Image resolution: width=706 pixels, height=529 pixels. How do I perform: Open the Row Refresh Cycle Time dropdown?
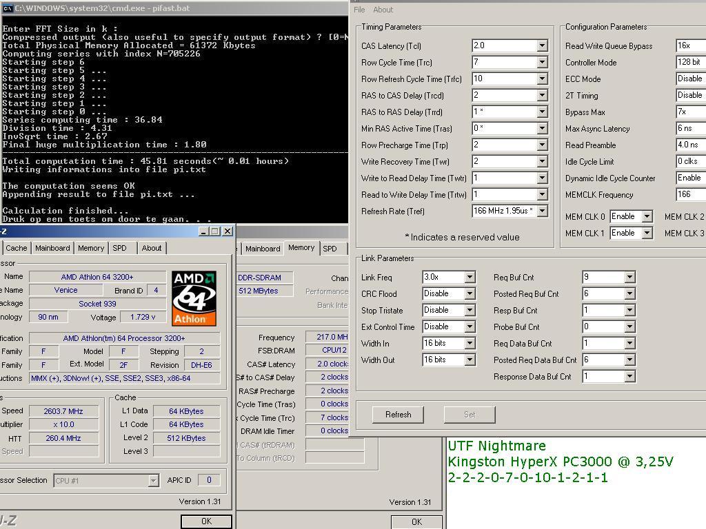click(x=542, y=79)
